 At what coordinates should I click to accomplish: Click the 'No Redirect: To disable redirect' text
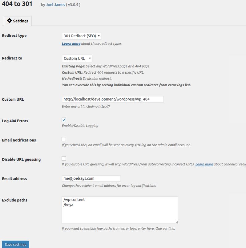coord(87,79)
